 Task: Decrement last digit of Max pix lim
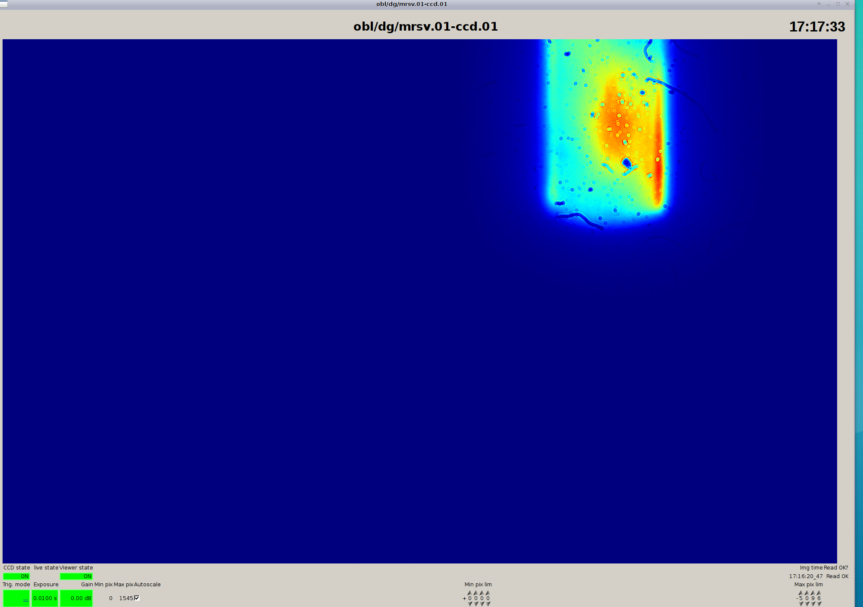pos(819,604)
